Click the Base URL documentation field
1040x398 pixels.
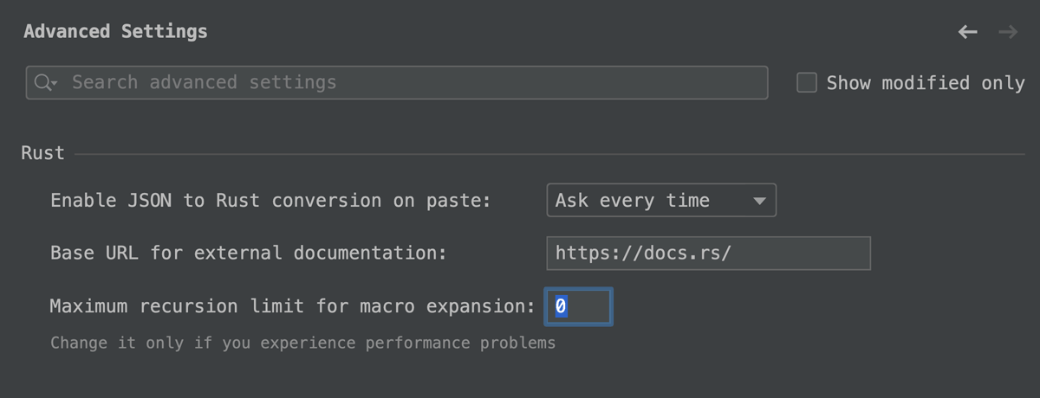(x=708, y=253)
